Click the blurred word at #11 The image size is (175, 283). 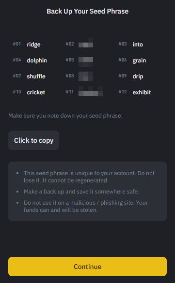click(91, 91)
